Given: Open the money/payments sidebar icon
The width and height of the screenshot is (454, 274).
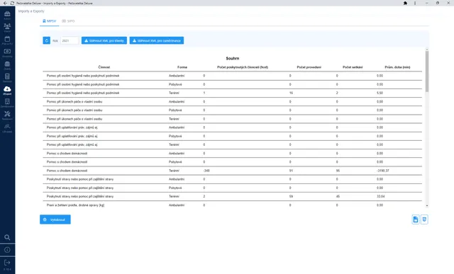Looking at the screenshot, I should (7, 52).
